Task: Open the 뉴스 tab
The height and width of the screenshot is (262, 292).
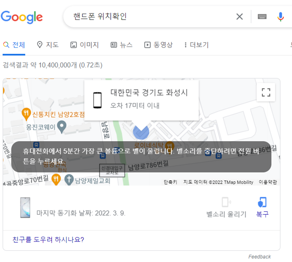Action: 122,45
